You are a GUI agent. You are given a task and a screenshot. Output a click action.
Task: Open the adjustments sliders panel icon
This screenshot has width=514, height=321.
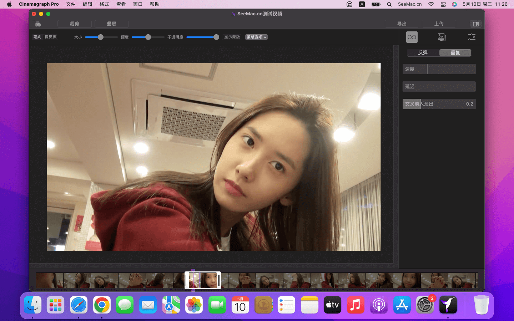point(472,37)
